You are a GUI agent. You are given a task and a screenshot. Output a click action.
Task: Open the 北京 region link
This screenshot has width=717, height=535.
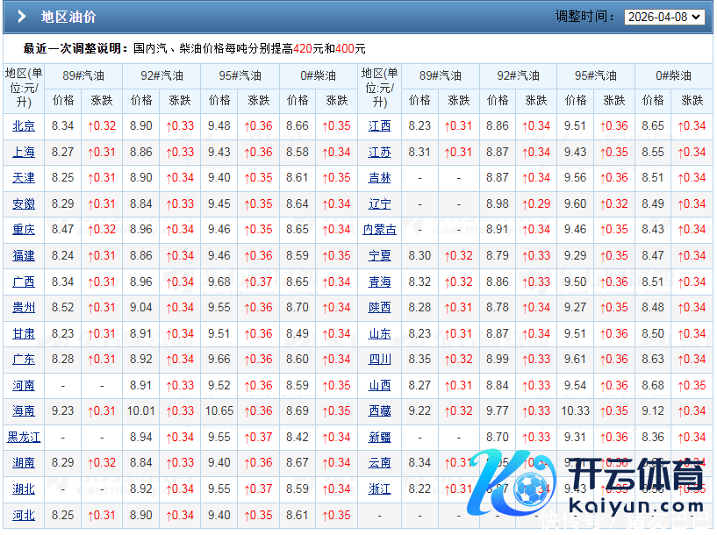[x=24, y=126]
